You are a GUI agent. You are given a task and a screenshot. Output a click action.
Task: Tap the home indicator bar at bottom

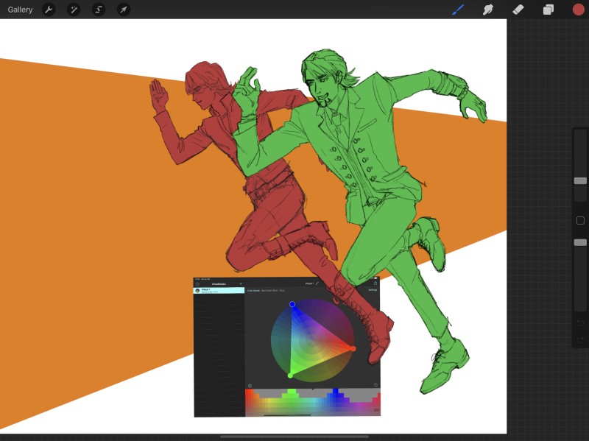pos(294,437)
